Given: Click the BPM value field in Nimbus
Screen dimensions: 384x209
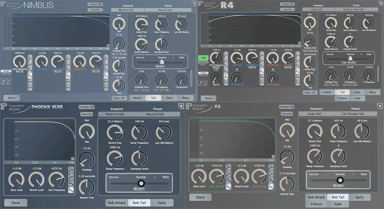Looking at the screenshot, I should (3, 80).
